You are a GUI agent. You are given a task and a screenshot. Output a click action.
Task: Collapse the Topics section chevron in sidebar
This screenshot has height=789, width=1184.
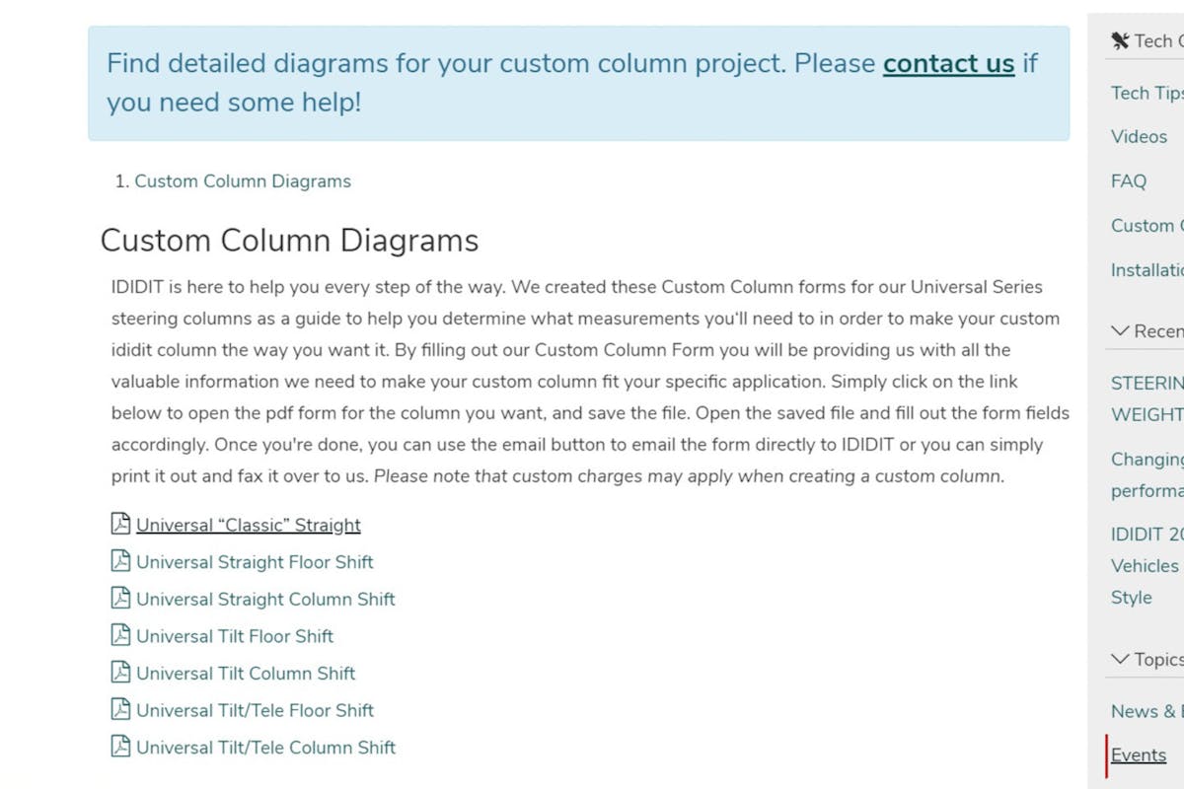[x=1119, y=659]
